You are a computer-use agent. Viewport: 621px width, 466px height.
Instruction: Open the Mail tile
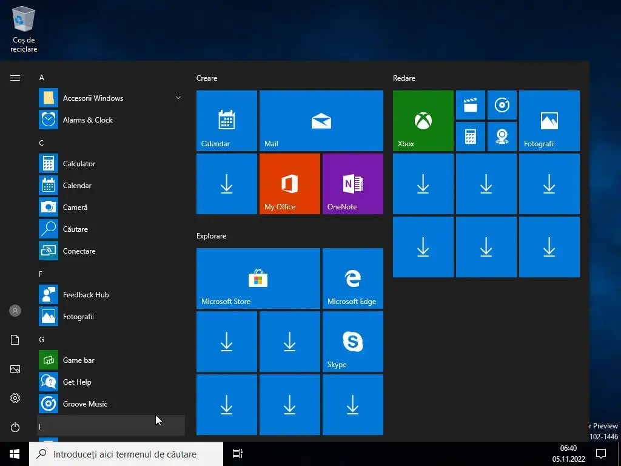321,121
